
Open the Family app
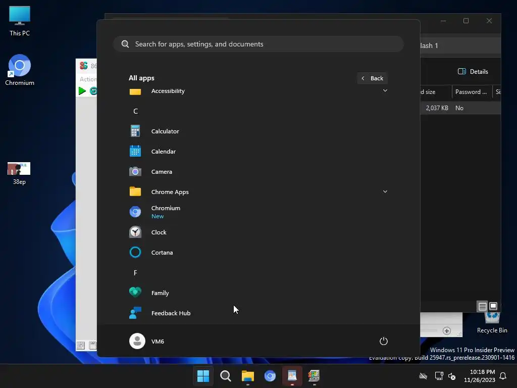(258, 293)
